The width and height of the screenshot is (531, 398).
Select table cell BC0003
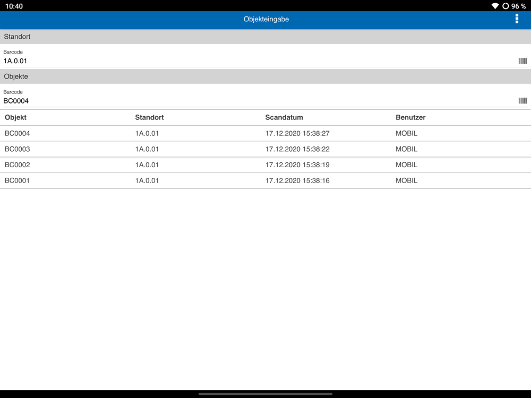point(18,149)
